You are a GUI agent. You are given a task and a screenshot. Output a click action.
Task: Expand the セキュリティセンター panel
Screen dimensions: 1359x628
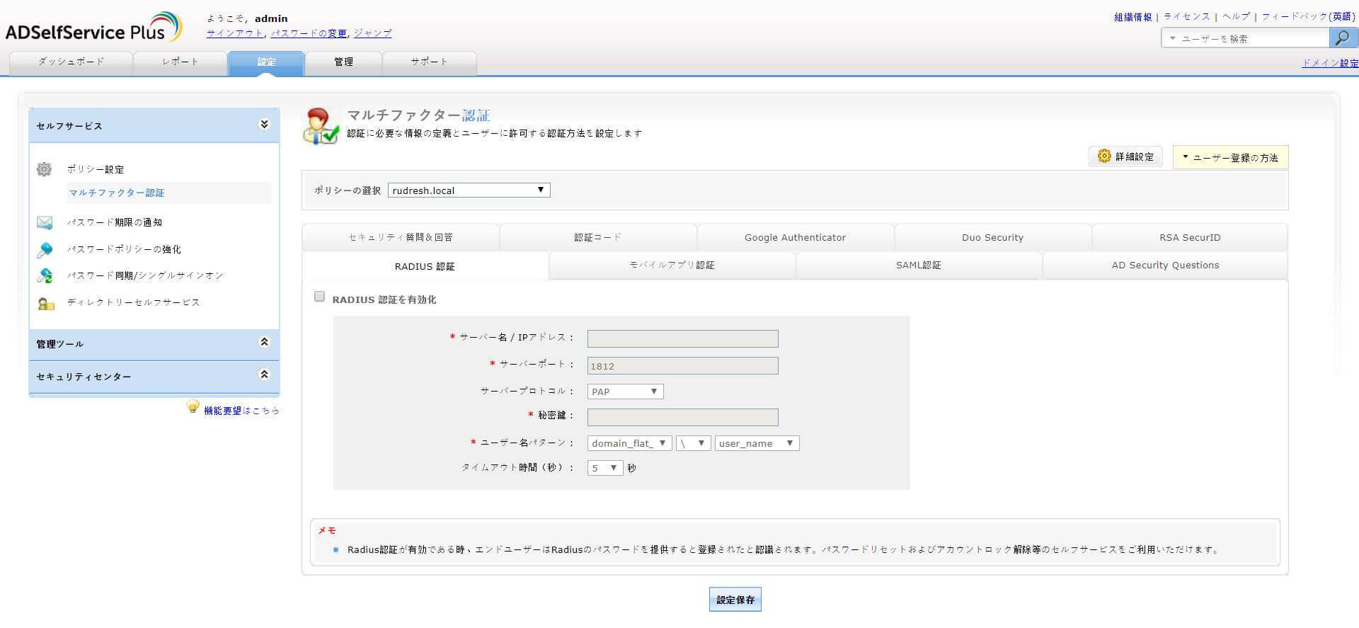264,375
